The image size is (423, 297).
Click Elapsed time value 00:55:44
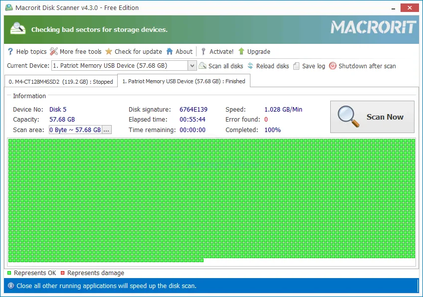[x=193, y=120]
